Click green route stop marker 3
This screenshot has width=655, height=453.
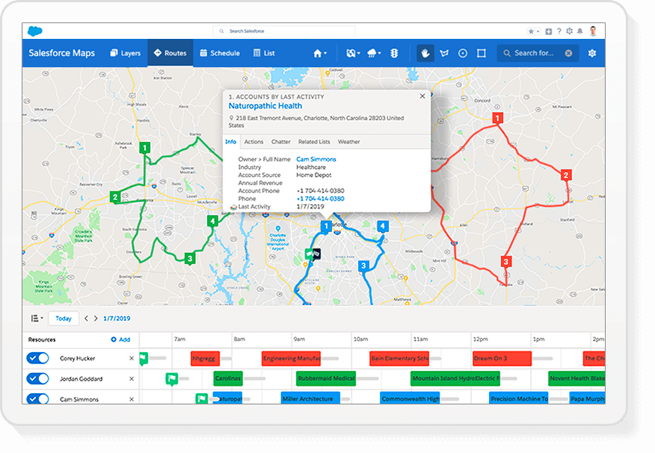[x=190, y=259]
